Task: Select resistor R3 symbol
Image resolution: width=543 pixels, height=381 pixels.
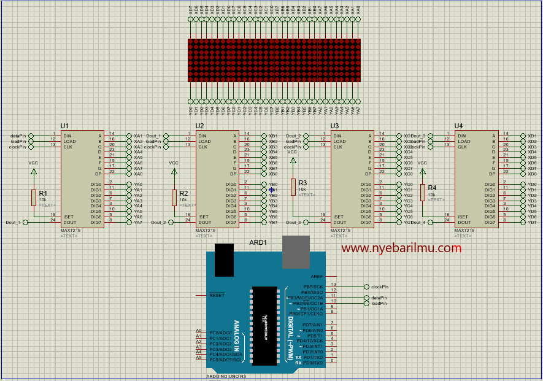Action: (293, 187)
